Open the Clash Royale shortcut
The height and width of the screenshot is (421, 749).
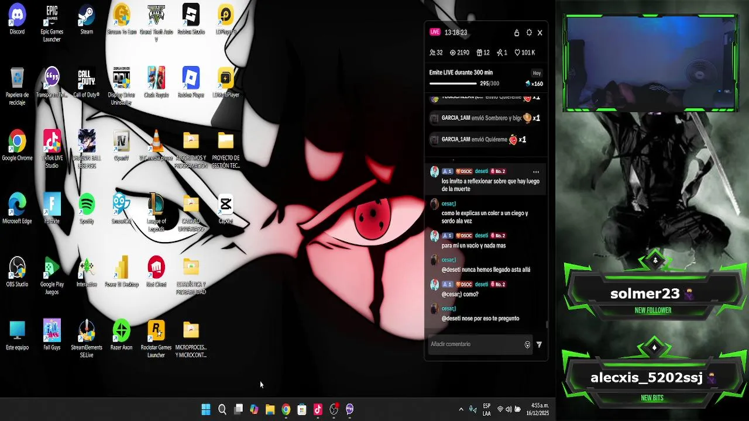click(x=156, y=83)
